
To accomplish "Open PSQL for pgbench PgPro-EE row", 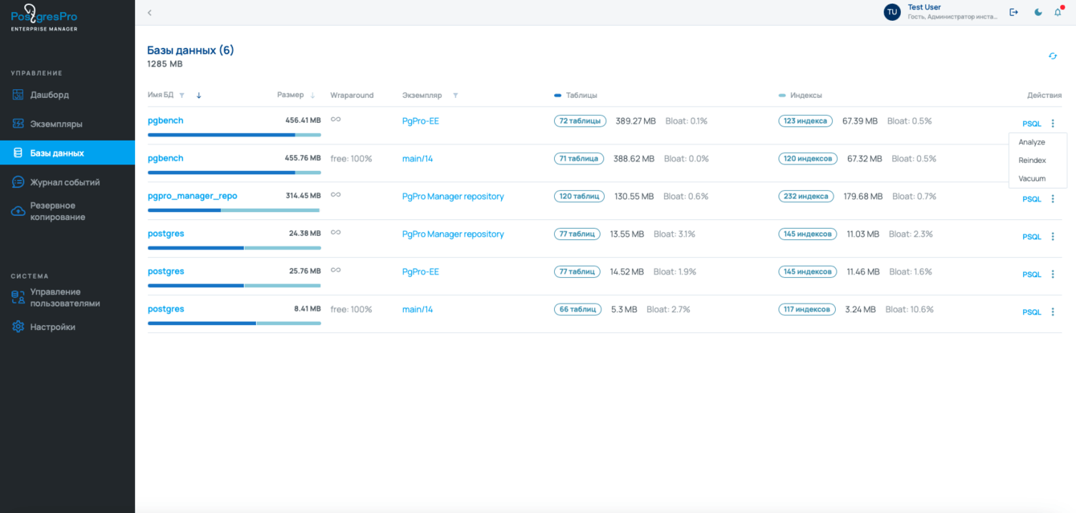I will click(1031, 124).
